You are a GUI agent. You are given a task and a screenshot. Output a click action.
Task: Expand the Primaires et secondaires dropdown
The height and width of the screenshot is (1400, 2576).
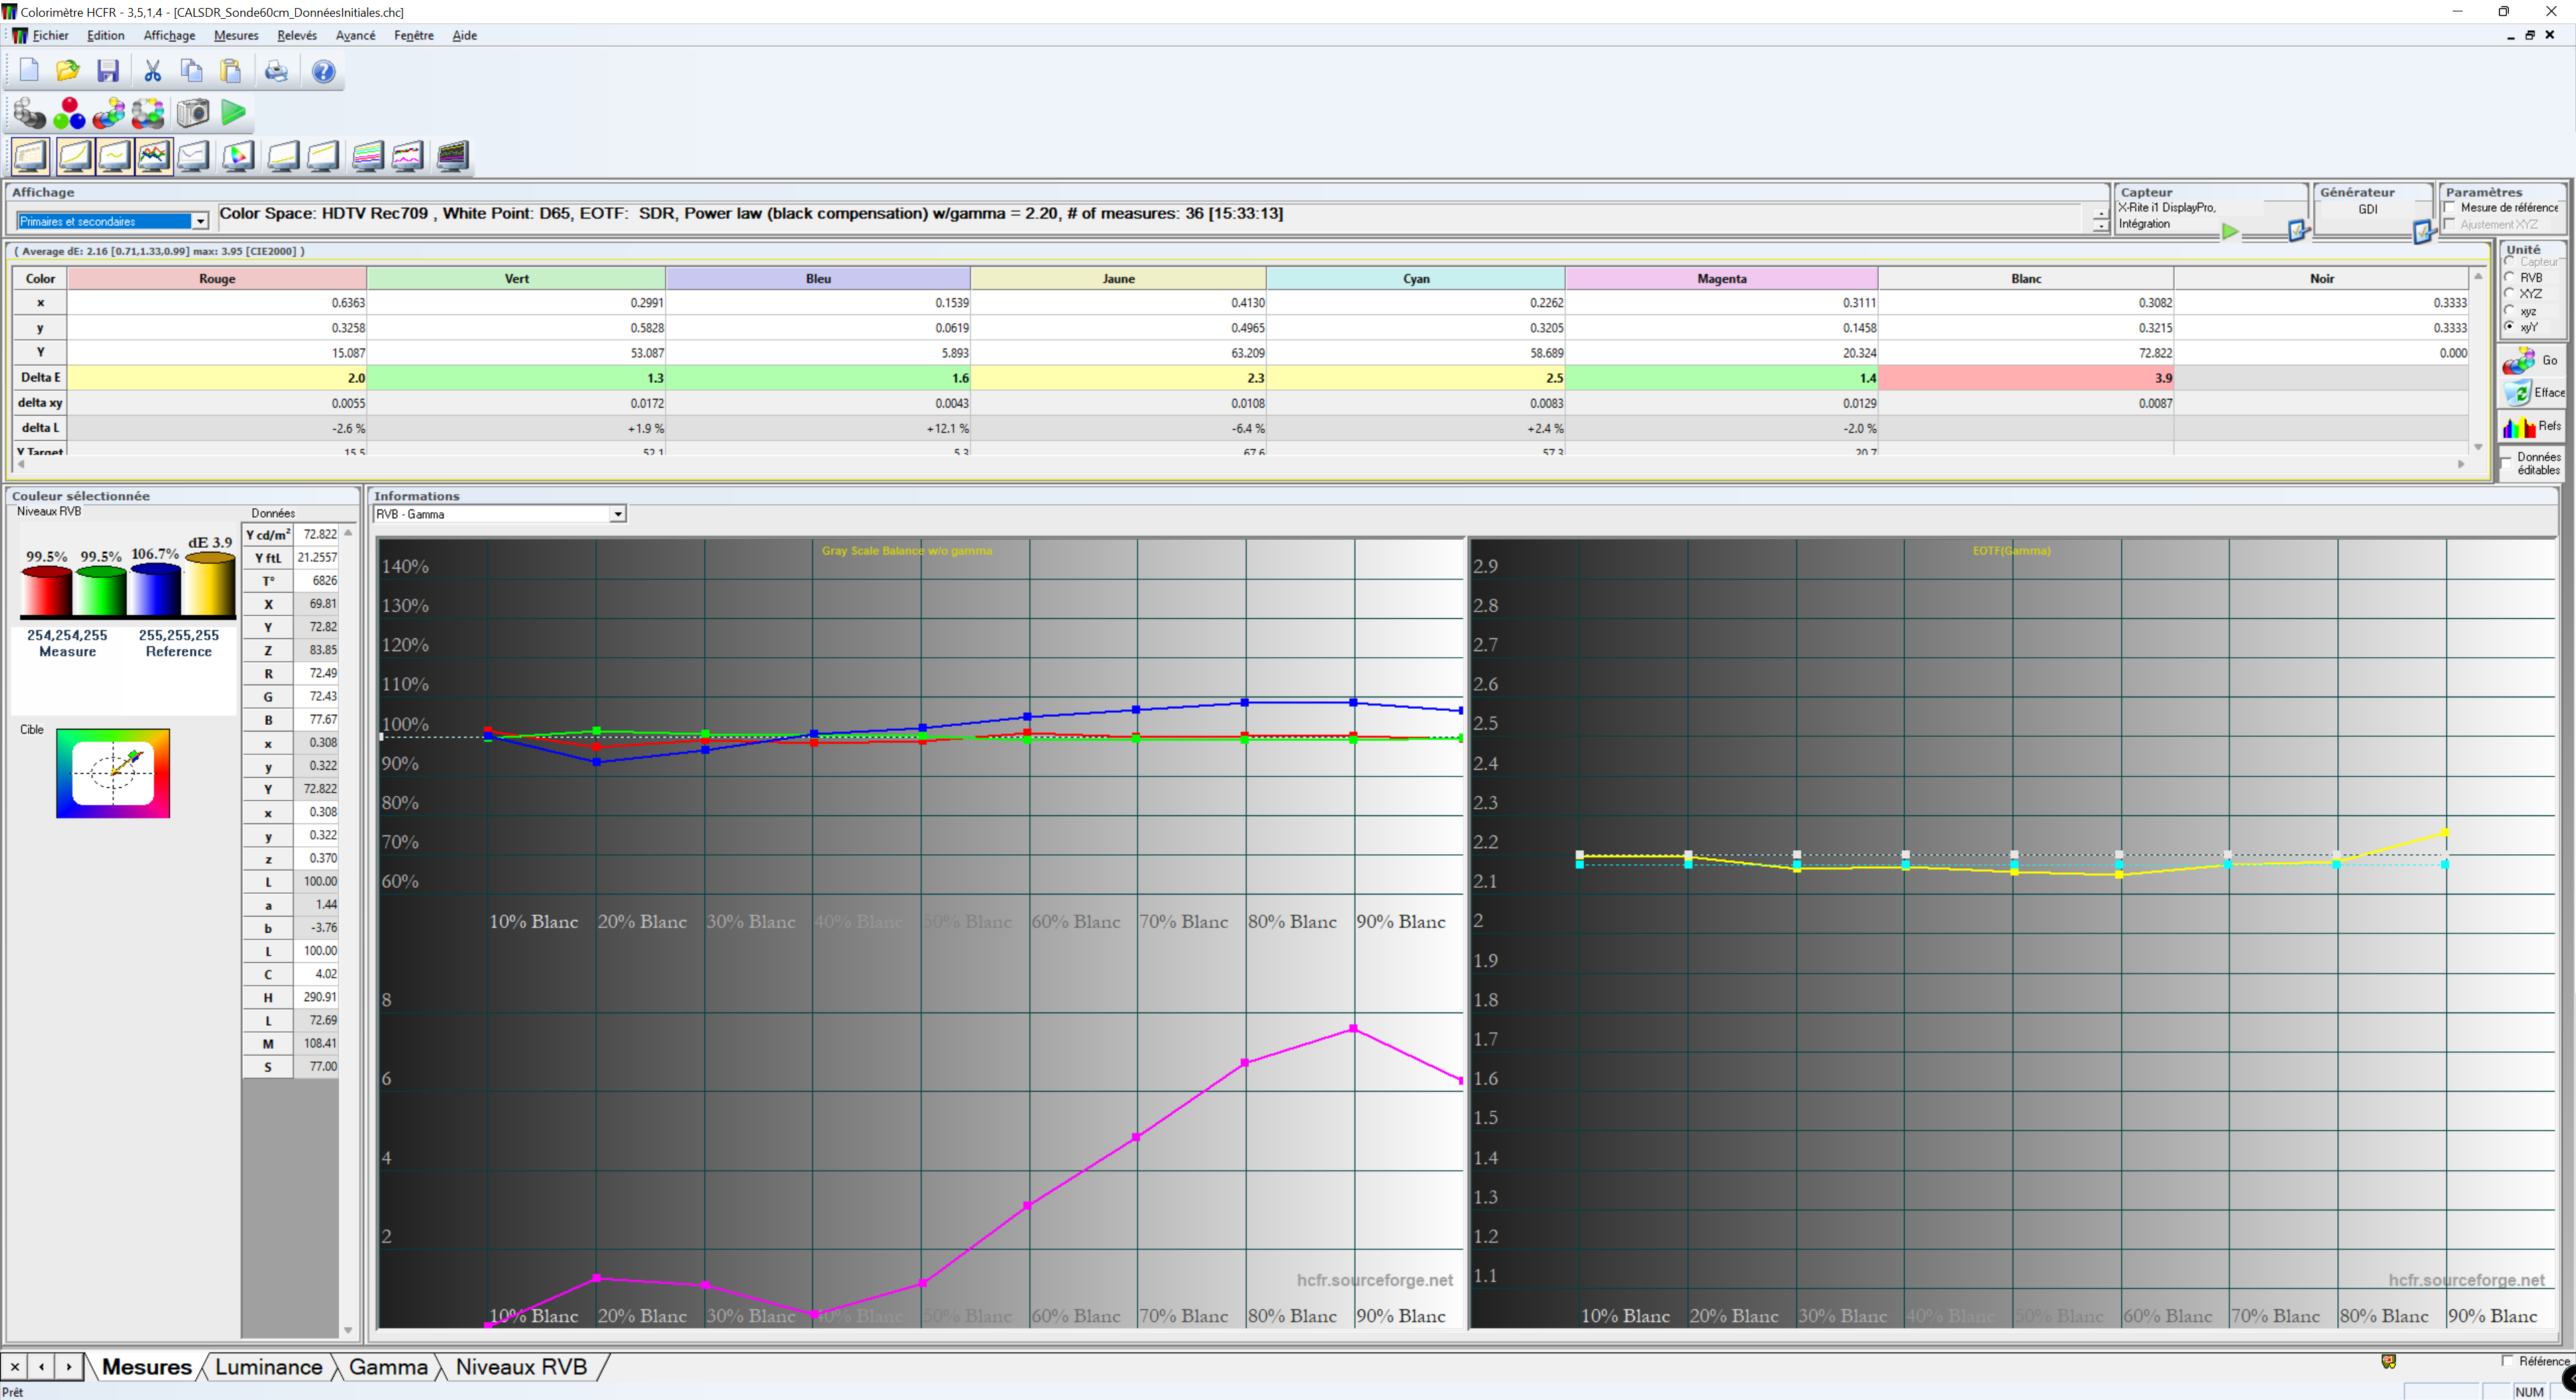point(200,222)
